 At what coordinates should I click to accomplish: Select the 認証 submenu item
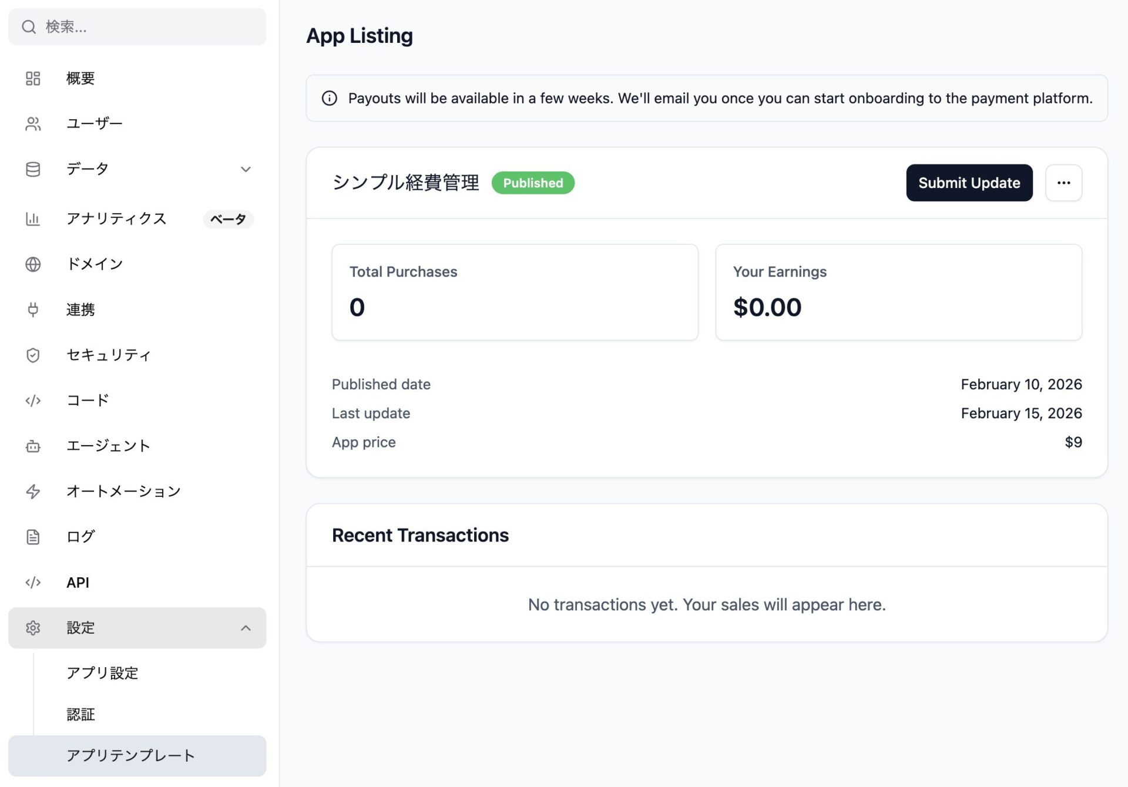(x=80, y=714)
